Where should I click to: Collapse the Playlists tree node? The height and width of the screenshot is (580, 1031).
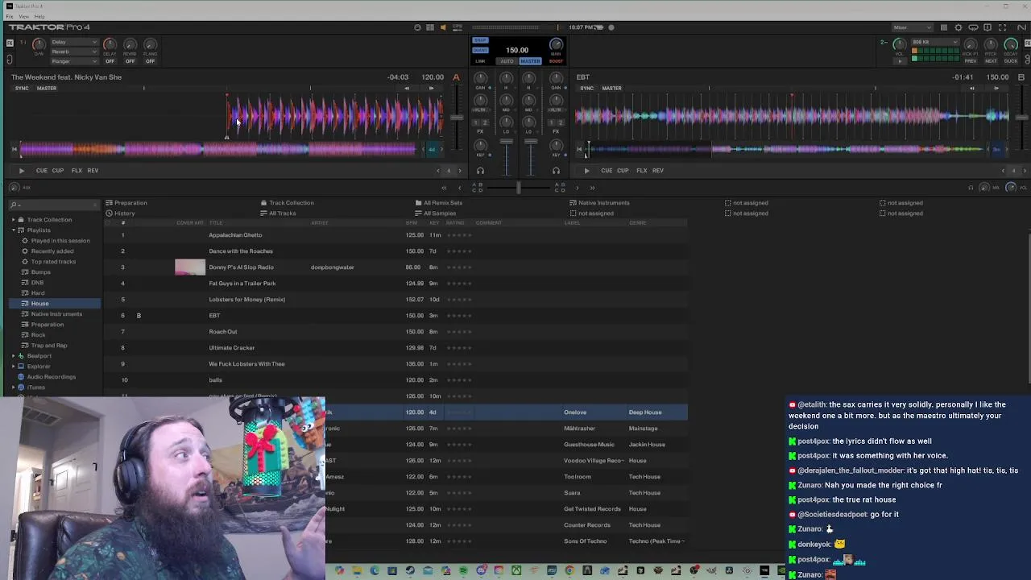[13, 230]
